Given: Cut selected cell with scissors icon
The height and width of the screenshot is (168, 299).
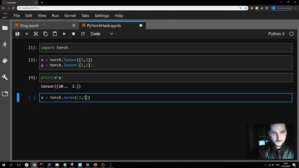Looking at the screenshot, I should [x=36, y=34].
